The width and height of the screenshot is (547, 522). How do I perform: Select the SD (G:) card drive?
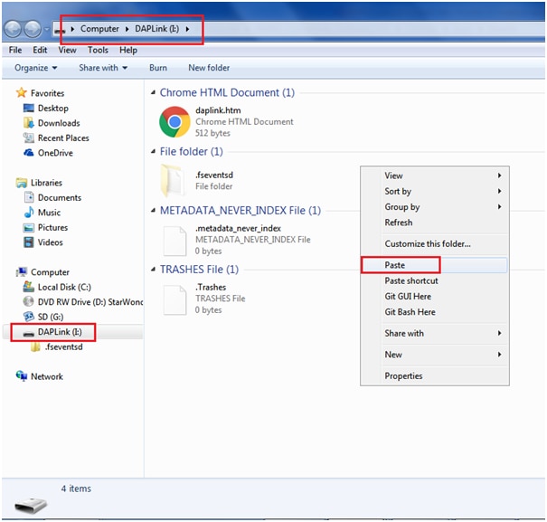[x=51, y=317]
